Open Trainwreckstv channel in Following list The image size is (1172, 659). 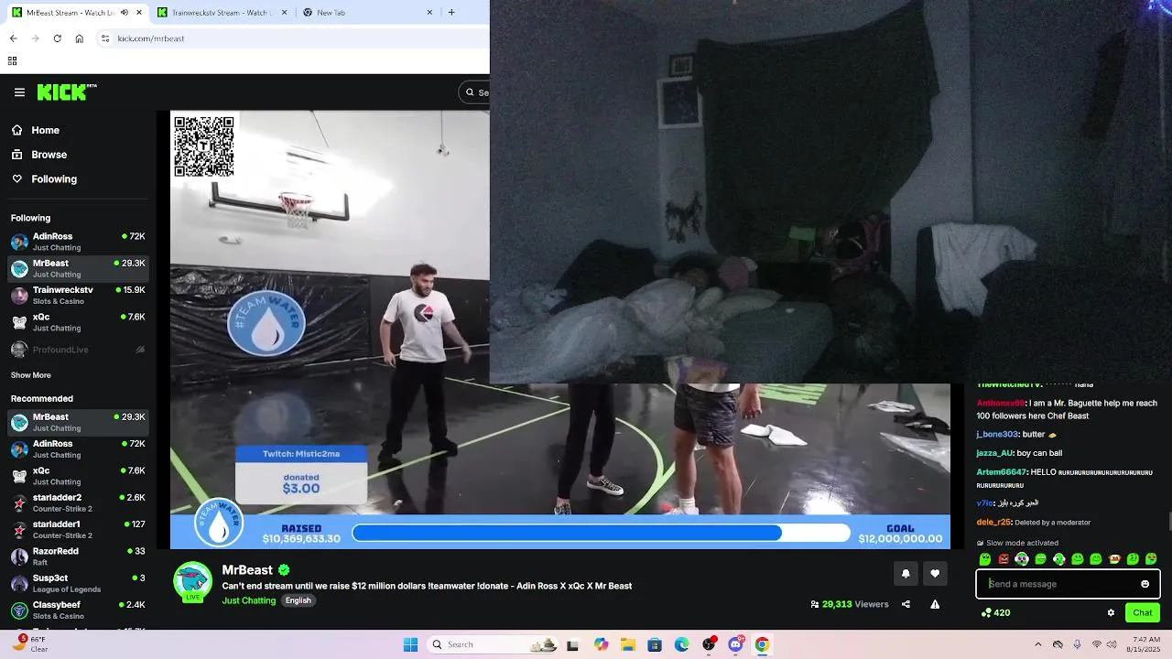[78, 296]
